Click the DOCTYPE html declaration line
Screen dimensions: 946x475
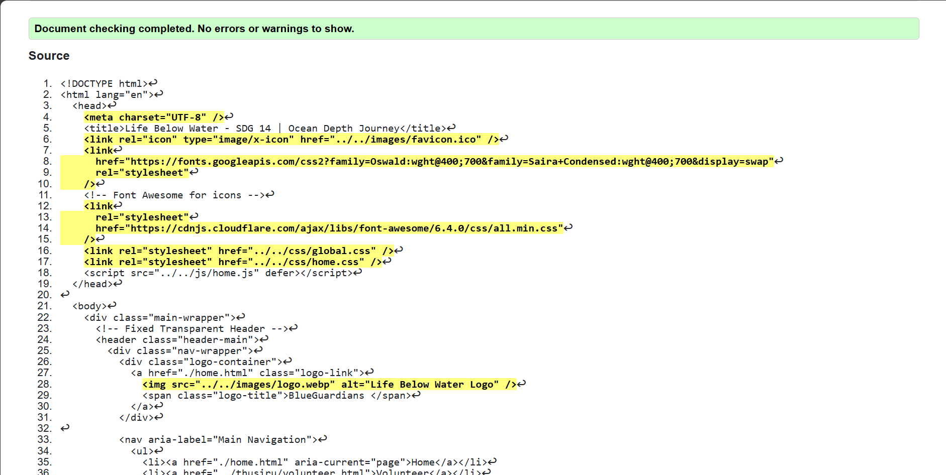pyautogui.click(x=103, y=83)
